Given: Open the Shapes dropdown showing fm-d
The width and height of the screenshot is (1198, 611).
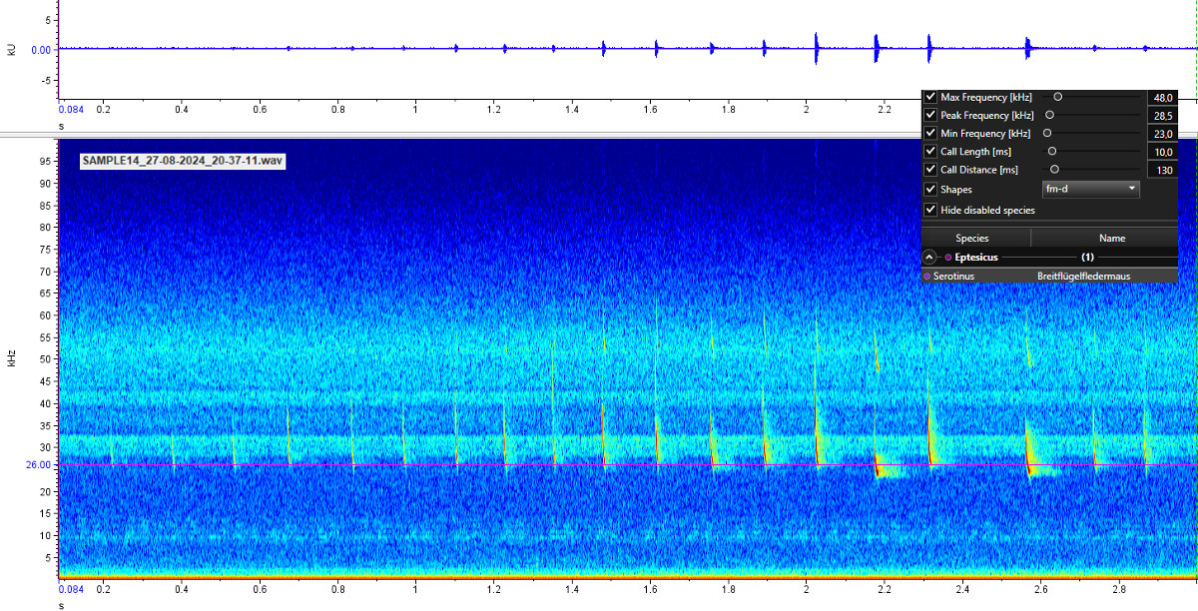Looking at the screenshot, I should [x=1090, y=189].
